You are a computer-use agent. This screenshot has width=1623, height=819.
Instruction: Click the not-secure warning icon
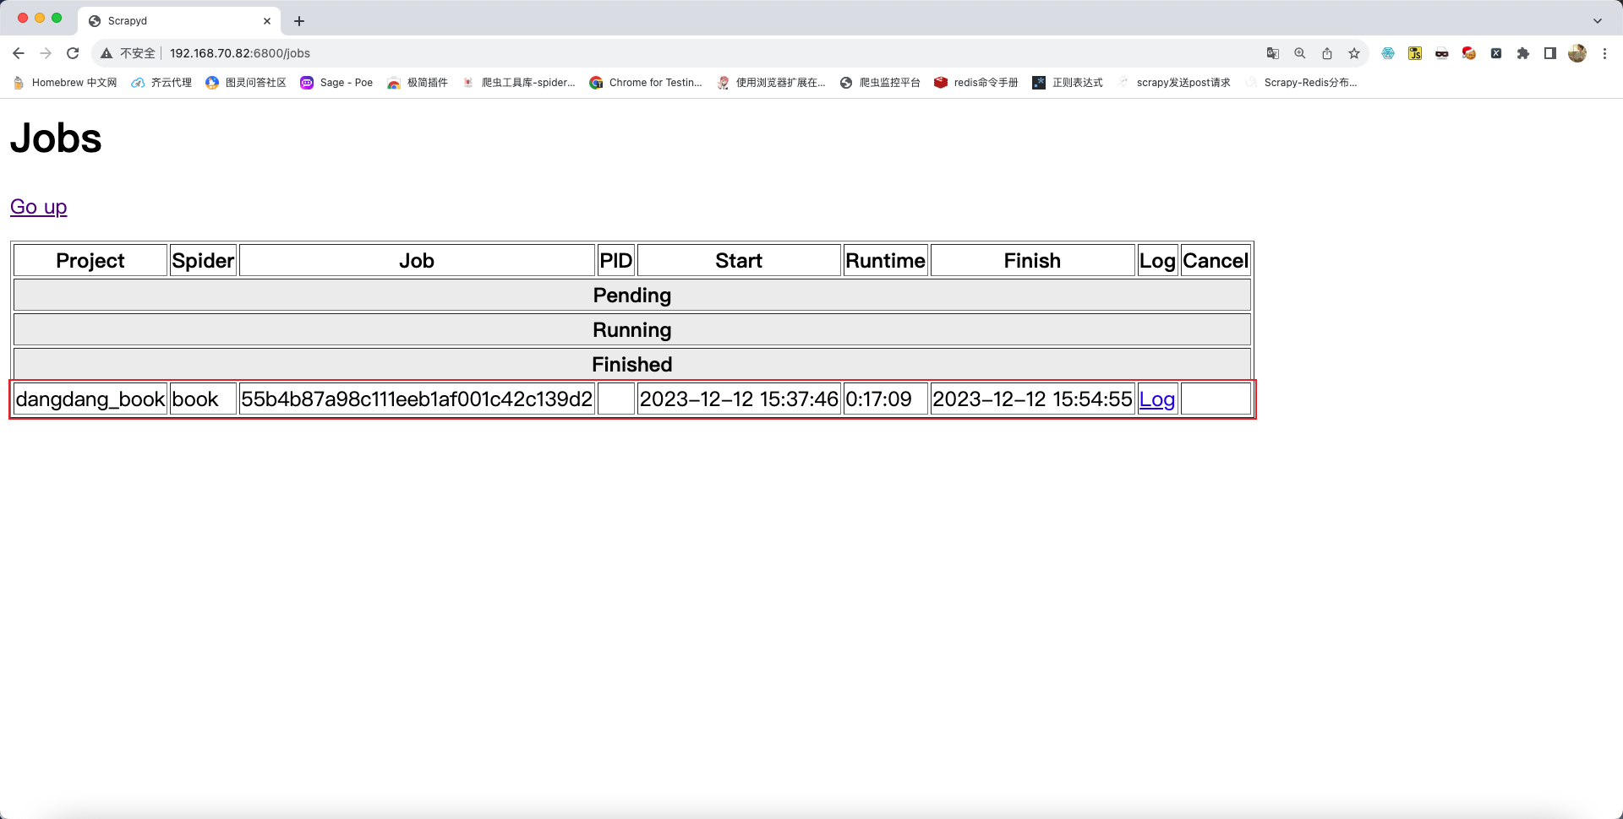[107, 53]
